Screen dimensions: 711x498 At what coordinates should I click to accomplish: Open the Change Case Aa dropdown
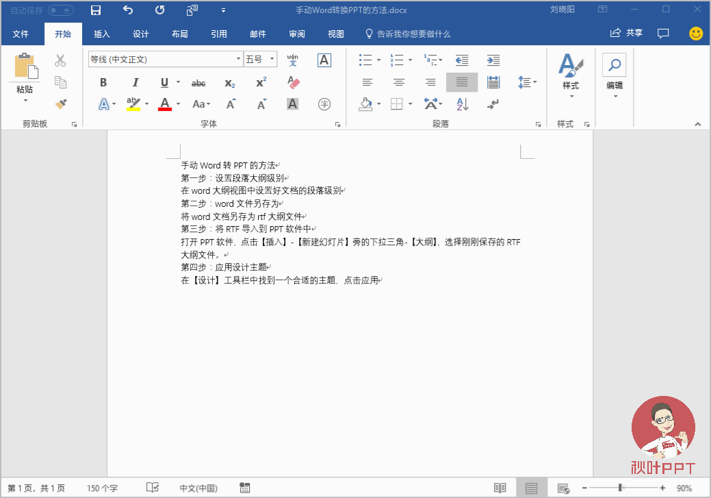pos(201,104)
